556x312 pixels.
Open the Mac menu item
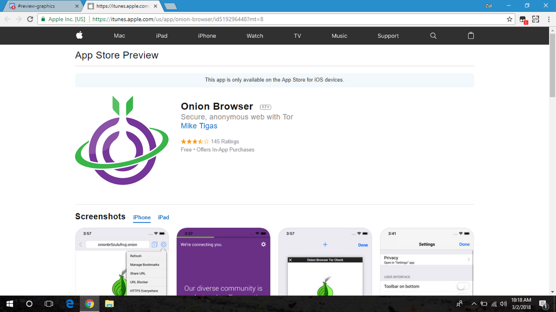point(119,36)
